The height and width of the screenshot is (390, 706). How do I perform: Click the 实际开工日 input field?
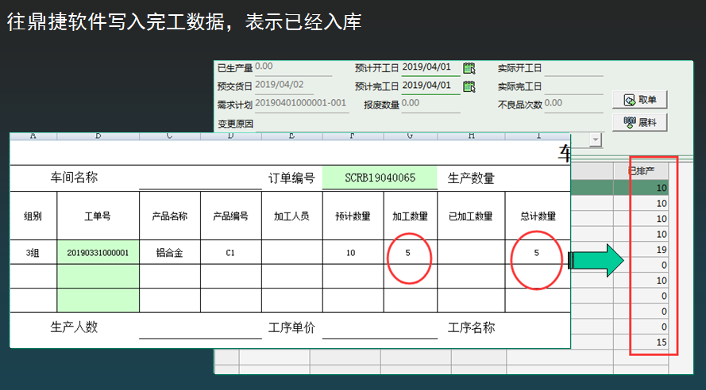click(573, 68)
